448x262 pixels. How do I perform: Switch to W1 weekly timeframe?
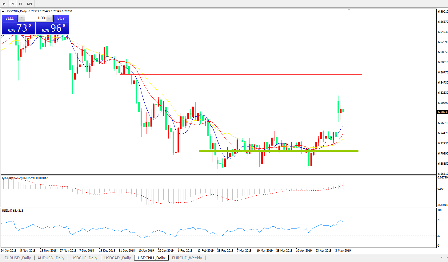[x=21, y=4]
